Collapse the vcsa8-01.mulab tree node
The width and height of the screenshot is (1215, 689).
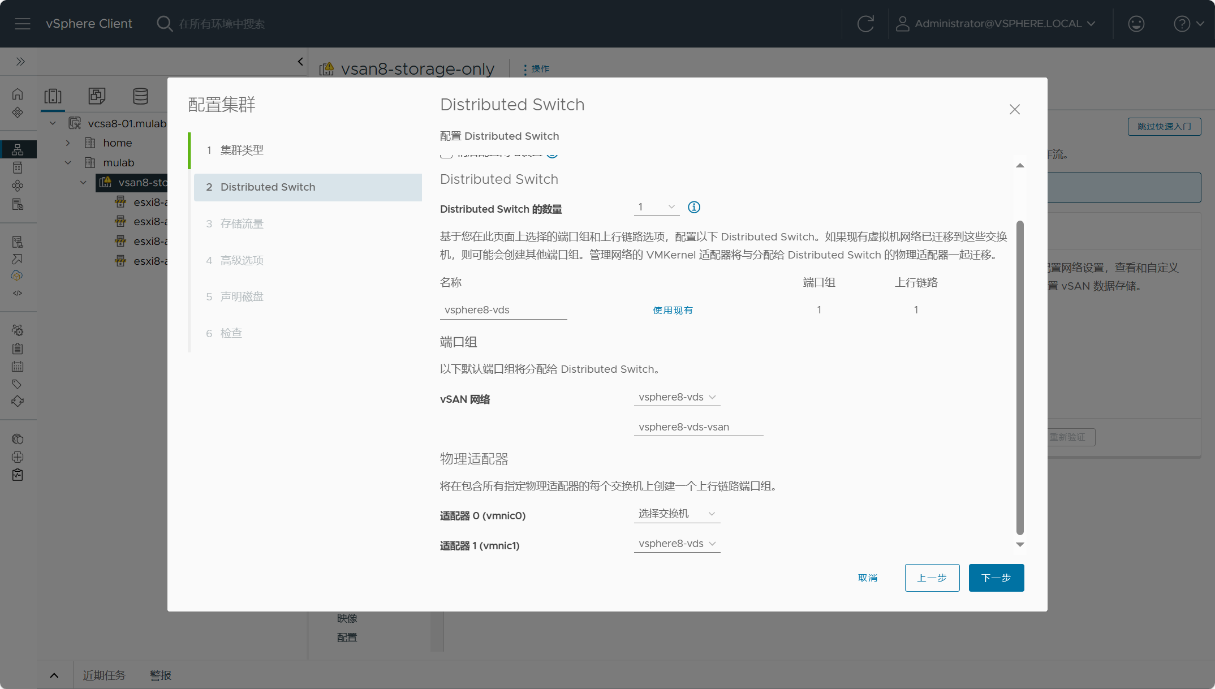coord(53,123)
